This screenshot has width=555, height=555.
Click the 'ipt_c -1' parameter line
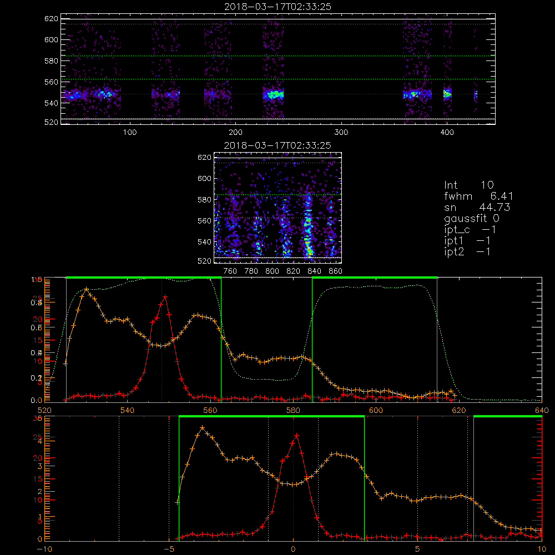(x=470, y=230)
